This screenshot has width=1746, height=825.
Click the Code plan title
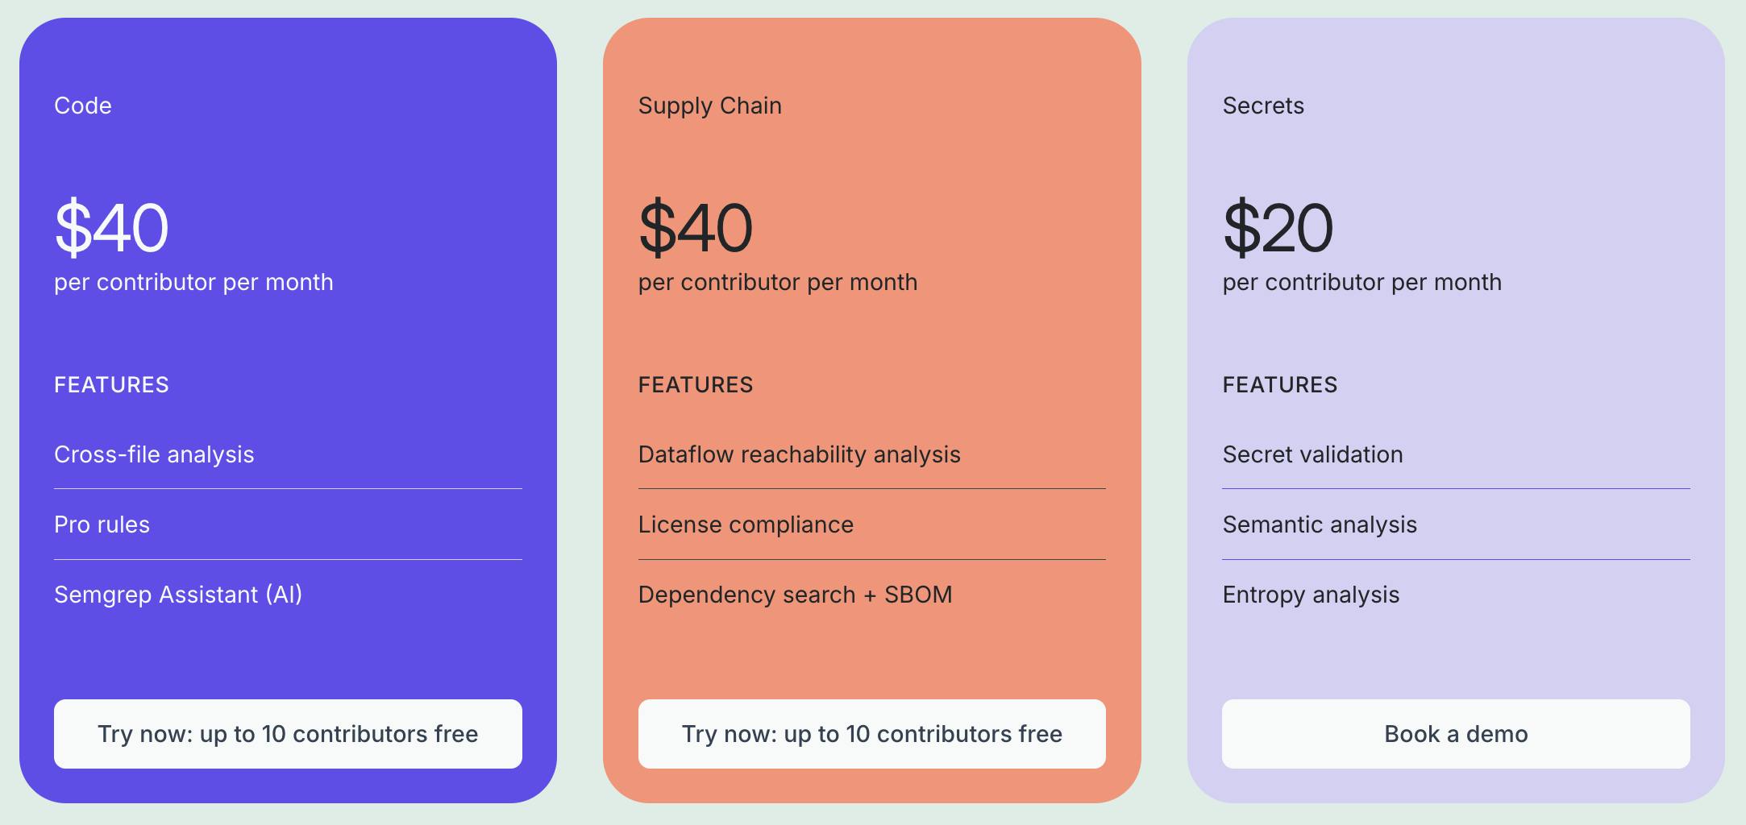[x=83, y=106]
